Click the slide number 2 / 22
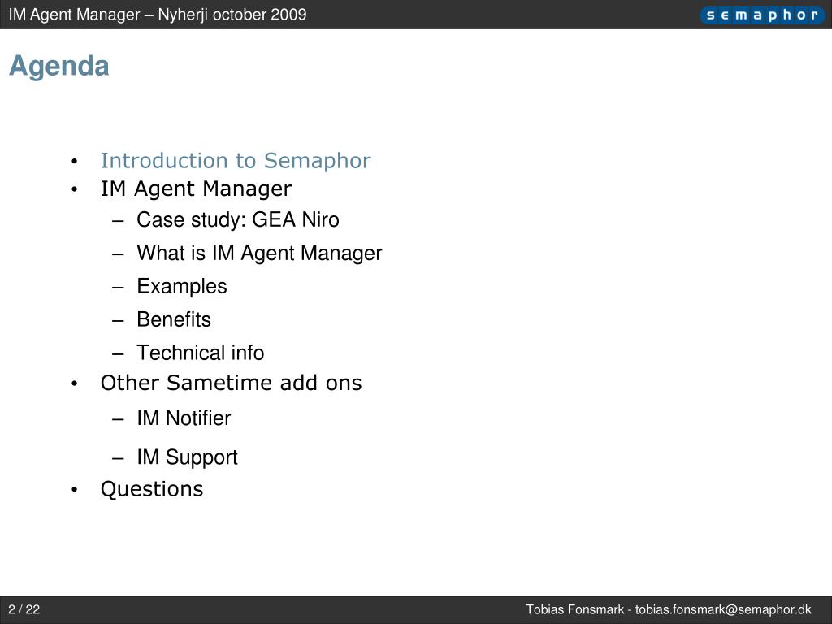 coord(24,609)
